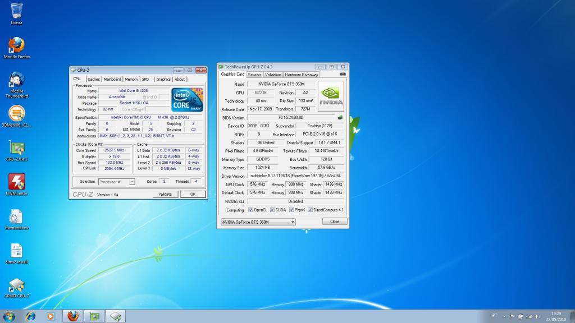
Task: Click the BIOS save chip icon in GPU-Z
Action: 340,118
